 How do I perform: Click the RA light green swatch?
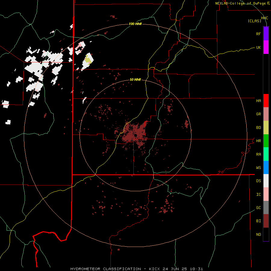[266, 154]
